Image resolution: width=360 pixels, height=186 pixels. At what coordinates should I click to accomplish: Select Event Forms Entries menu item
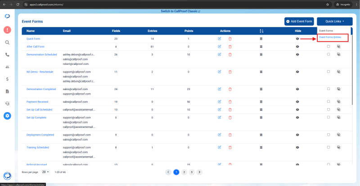pos(330,37)
